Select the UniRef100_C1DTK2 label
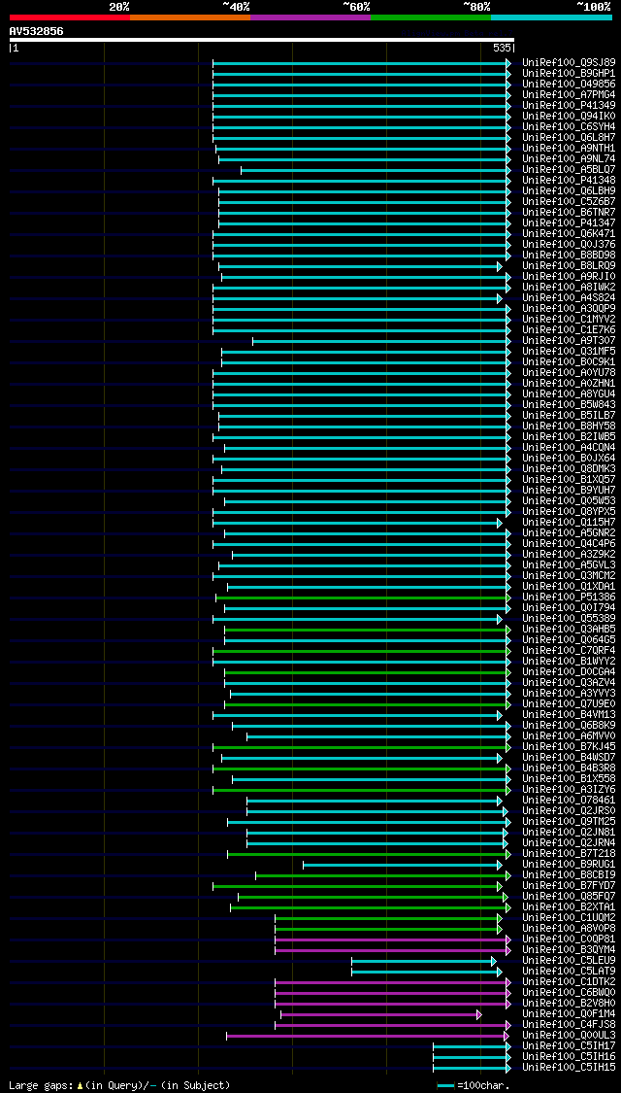Screen dimensions: 621x1093 (x=569, y=982)
